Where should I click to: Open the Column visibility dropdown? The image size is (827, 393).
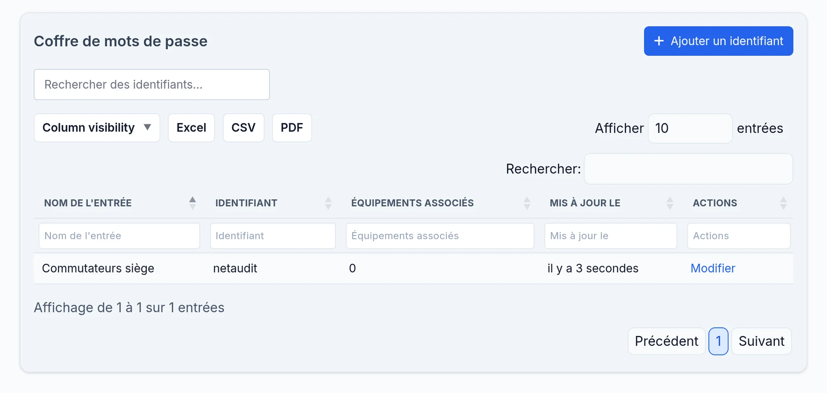[x=97, y=128]
